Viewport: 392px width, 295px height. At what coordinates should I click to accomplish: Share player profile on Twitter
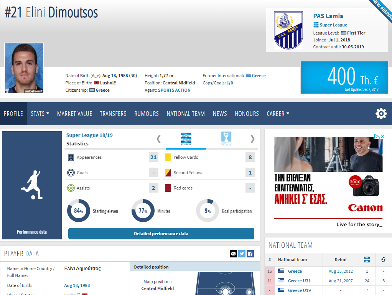click(x=242, y=254)
